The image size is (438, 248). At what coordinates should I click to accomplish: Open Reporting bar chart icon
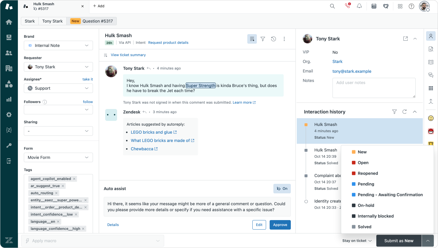[x=9, y=99]
